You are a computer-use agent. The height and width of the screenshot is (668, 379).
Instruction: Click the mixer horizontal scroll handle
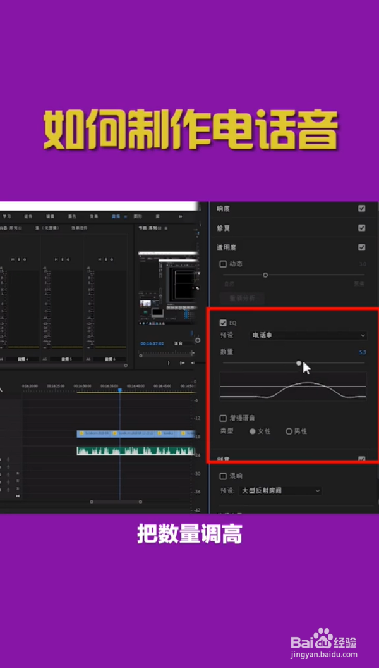click(x=126, y=365)
